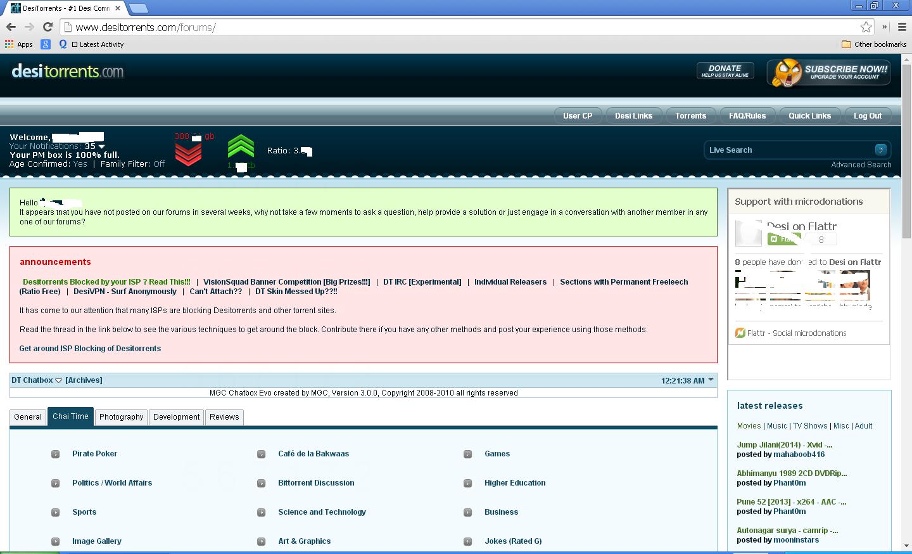Open the Bittorrent Discussion forum
This screenshot has height=554, width=912.
pos(316,483)
